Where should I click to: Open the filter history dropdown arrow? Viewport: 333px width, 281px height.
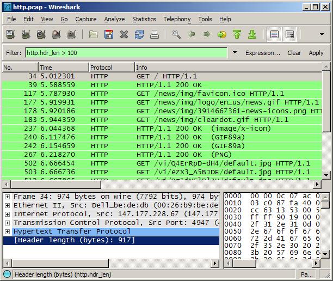[x=235, y=52]
